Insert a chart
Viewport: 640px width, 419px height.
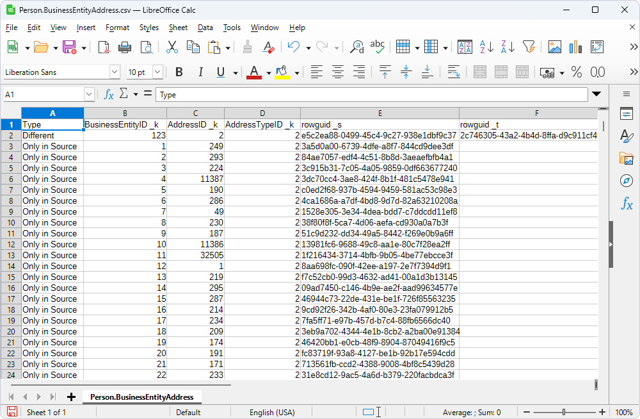click(x=575, y=47)
